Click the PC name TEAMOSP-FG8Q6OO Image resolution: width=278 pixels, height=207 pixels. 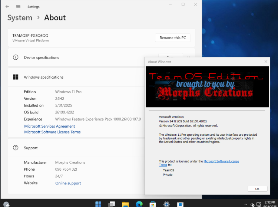coord(30,36)
